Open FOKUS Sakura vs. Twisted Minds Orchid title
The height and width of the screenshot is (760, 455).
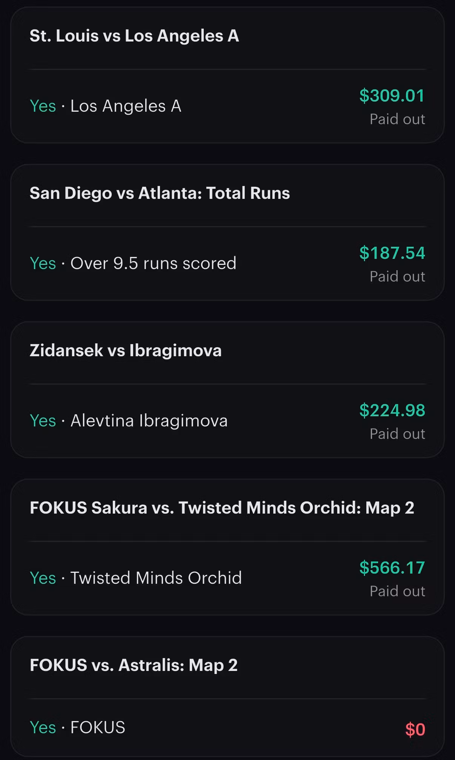pyautogui.click(x=222, y=508)
